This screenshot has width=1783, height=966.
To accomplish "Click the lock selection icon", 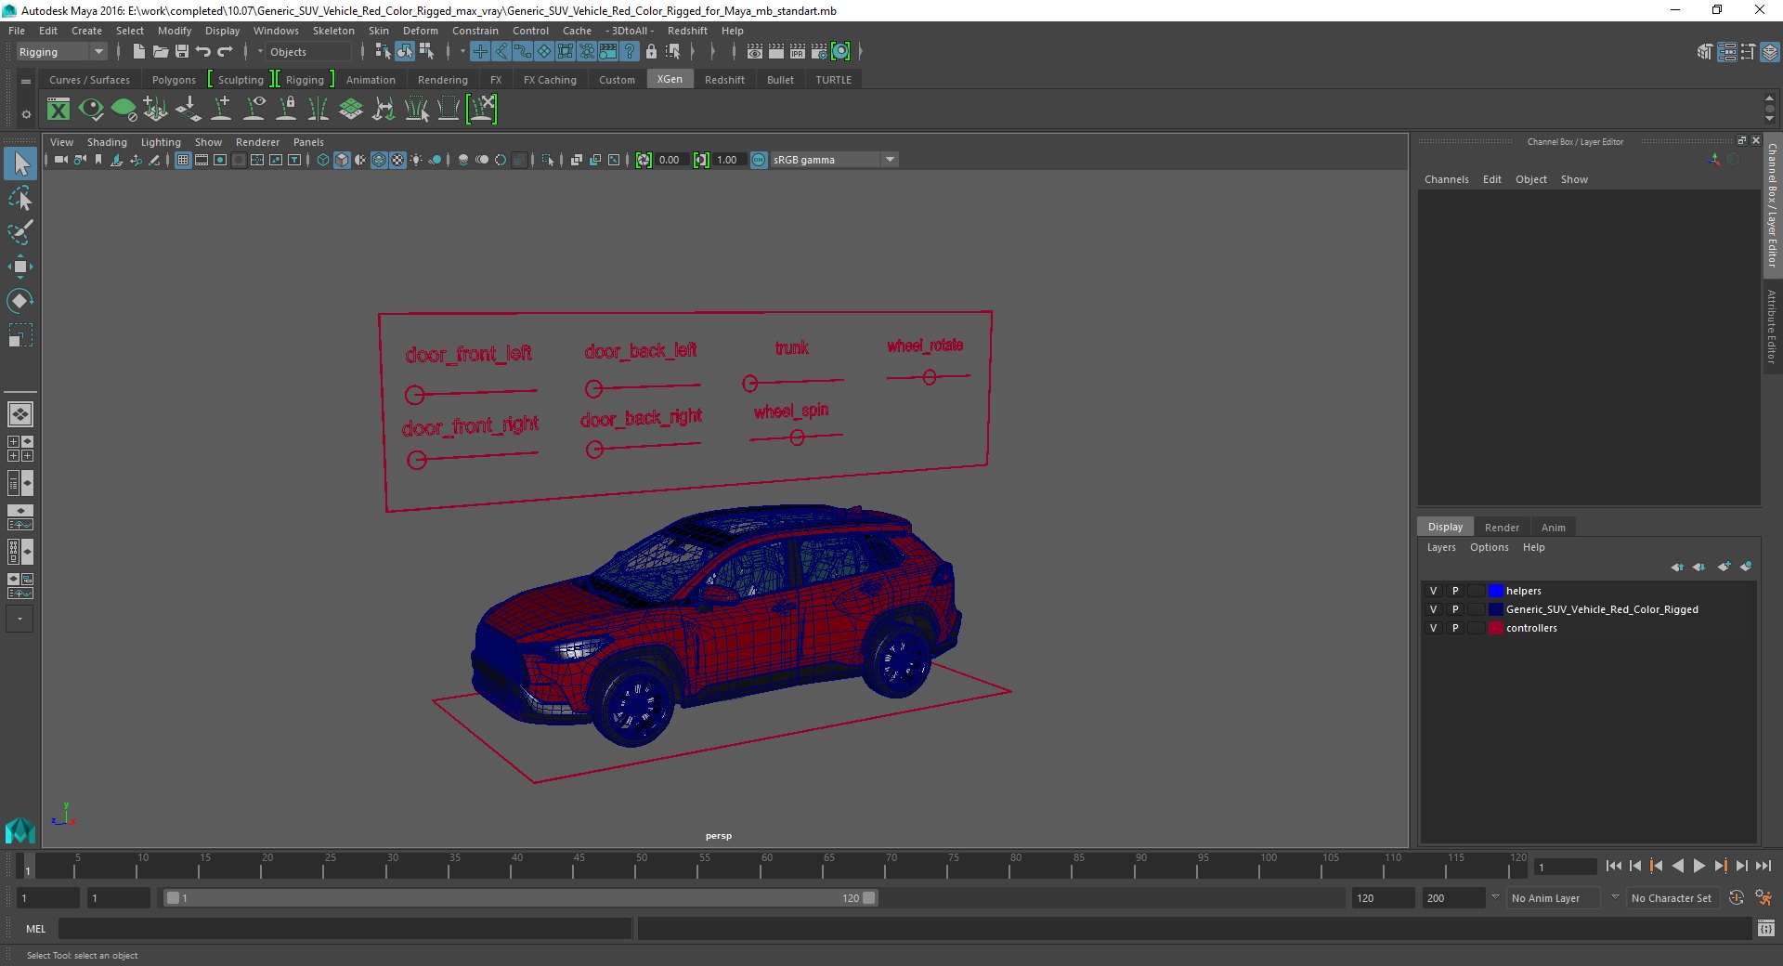I will pyautogui.click(x=651, y=52).
